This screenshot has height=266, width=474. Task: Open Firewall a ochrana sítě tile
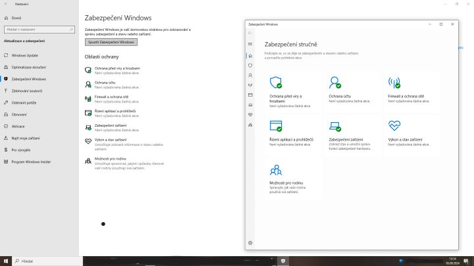point(411,92)
